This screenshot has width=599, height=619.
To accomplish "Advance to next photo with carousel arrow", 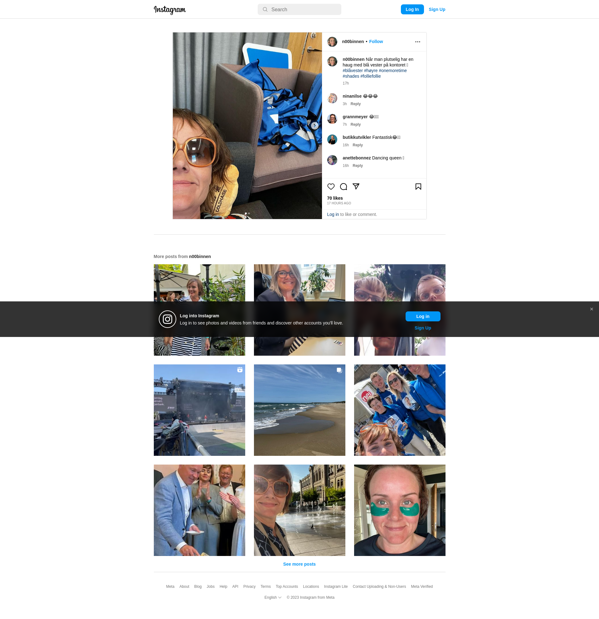I will (314, 126).
